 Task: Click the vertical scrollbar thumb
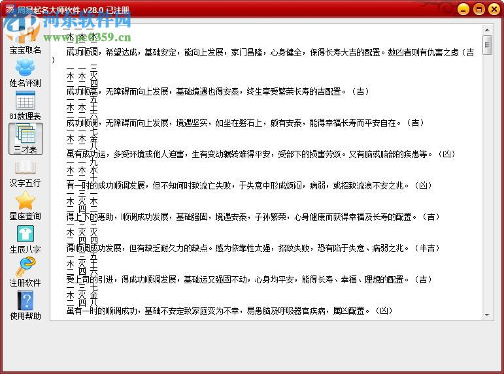(x=487, y=45)
